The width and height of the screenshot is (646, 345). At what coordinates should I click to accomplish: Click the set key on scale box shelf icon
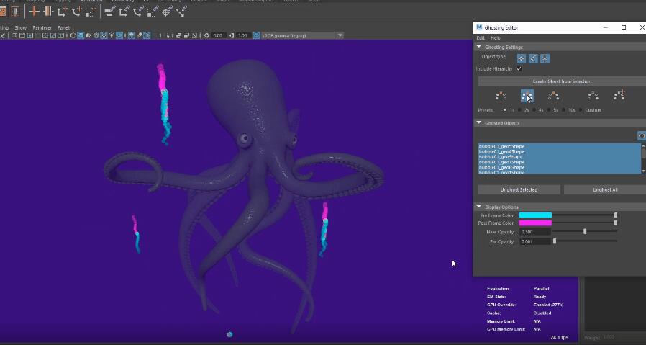point(90,12)
